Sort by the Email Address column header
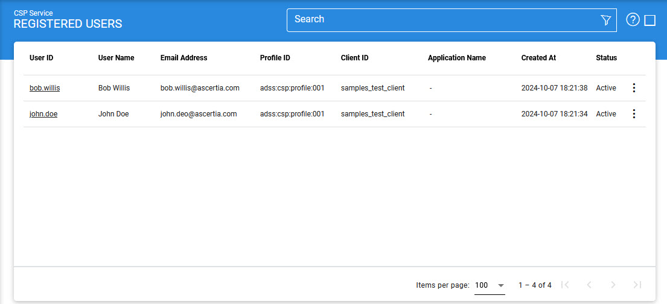 tap(184, 58)
